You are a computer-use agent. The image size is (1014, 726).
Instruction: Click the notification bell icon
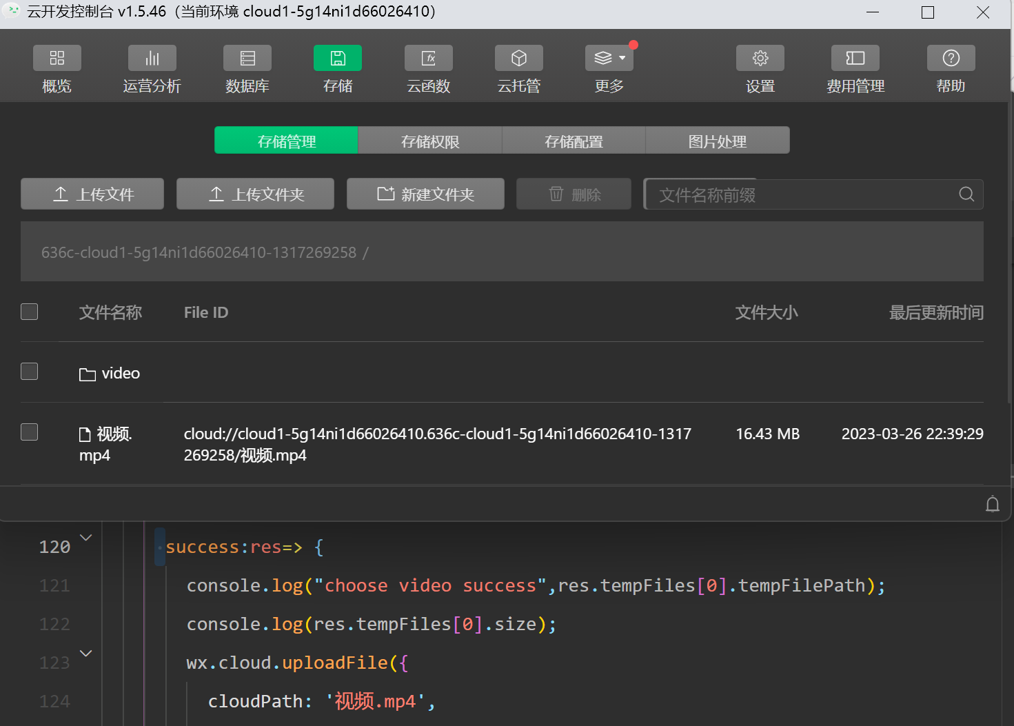click(993, 504)
